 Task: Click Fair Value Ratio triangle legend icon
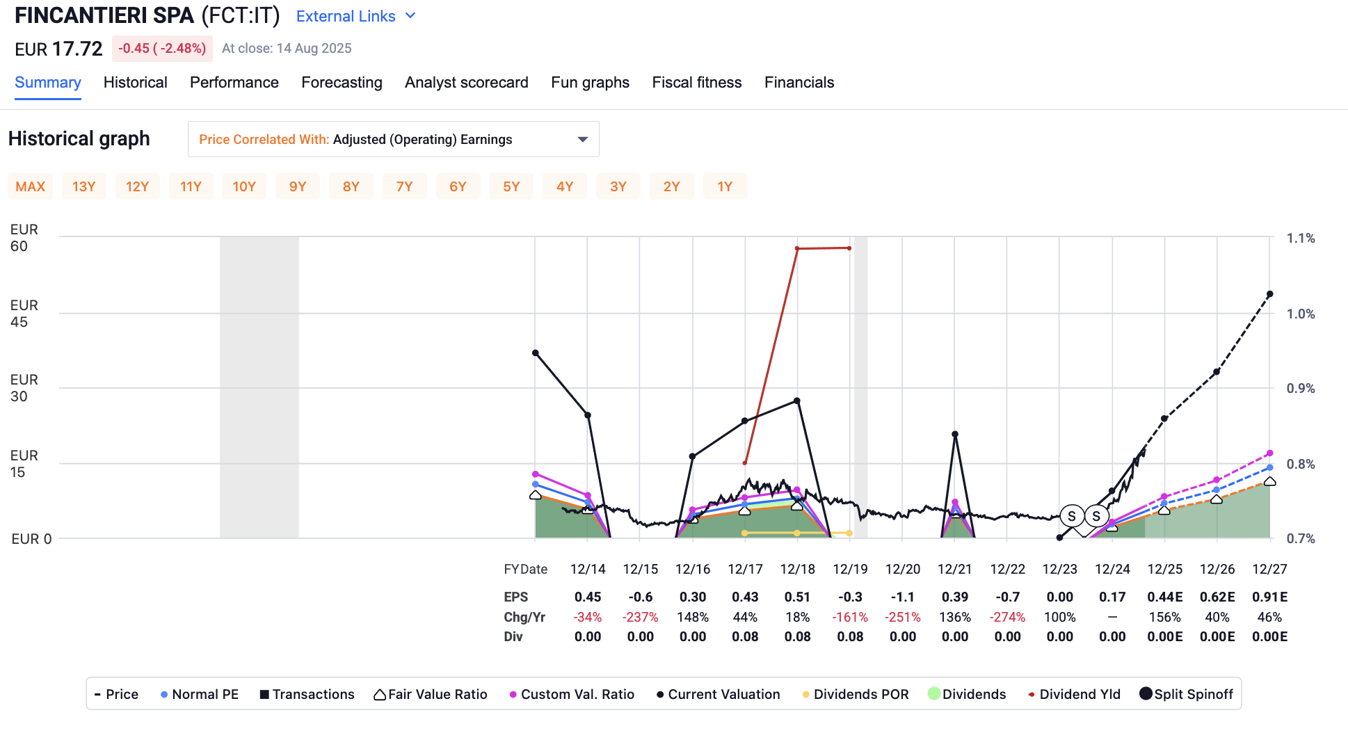(380, 695)
